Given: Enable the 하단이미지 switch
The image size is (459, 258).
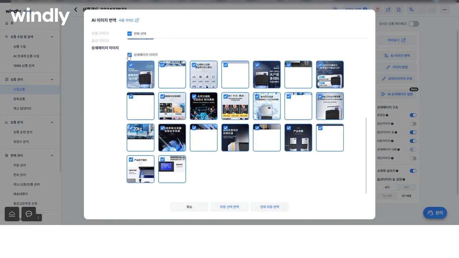Looking at the screenshot, I should pyautogui.click(x=413, y=158).
